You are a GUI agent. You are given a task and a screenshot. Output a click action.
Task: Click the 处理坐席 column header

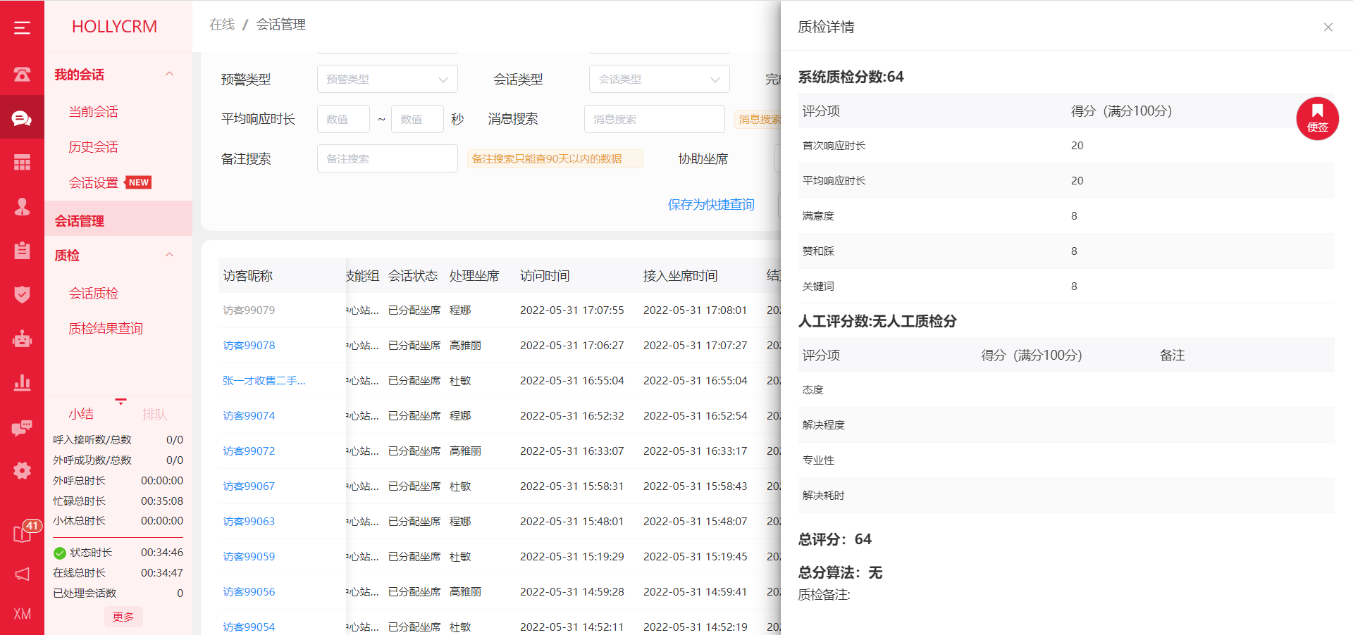tap(474, 275)
